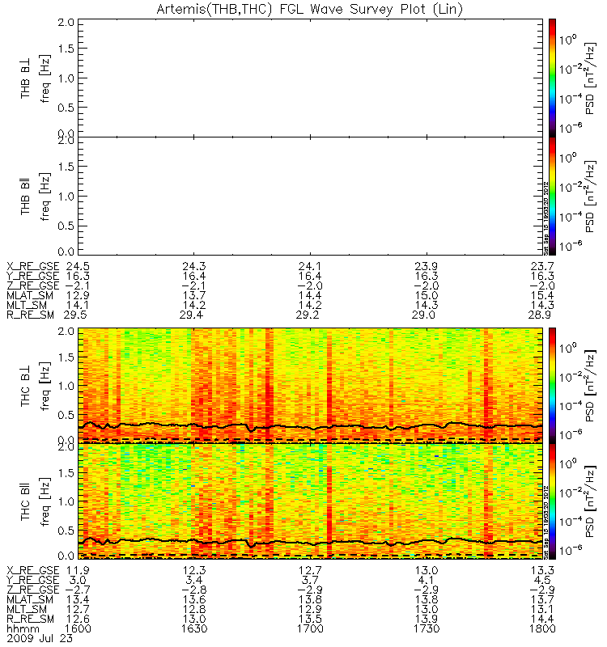The width and height of the screenshot is (607, 647).
Task: Click THC Y_RE_GSE value '3.0'
Action: [x=79, y=580]
